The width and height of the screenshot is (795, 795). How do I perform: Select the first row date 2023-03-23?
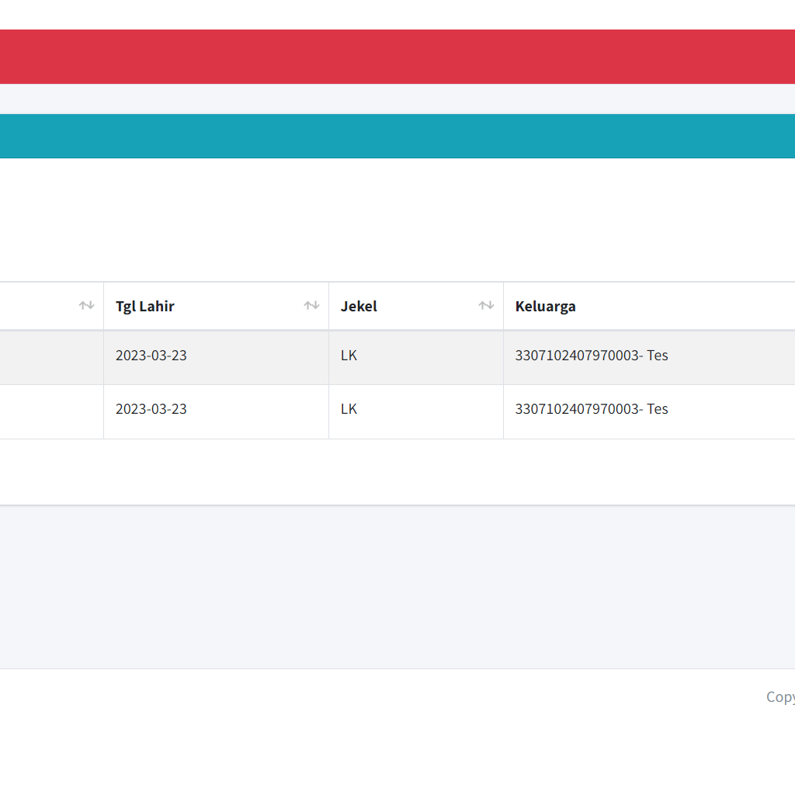coord(151,356)
